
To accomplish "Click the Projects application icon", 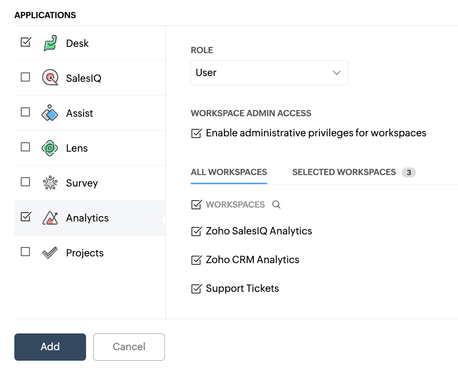I will click(x=50, y=253).
